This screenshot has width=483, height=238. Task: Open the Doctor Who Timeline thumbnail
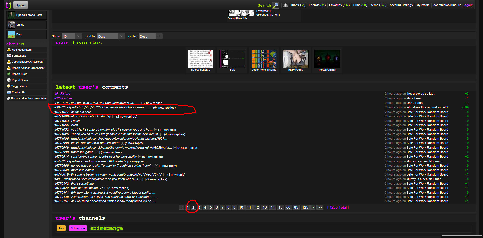[x=264, y=59]
